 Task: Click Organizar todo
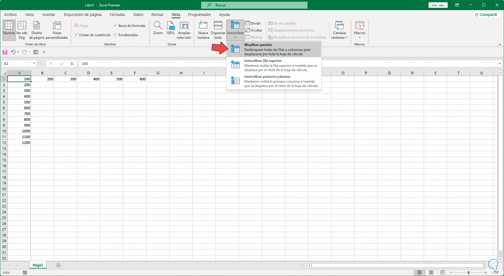click(218, 30)
